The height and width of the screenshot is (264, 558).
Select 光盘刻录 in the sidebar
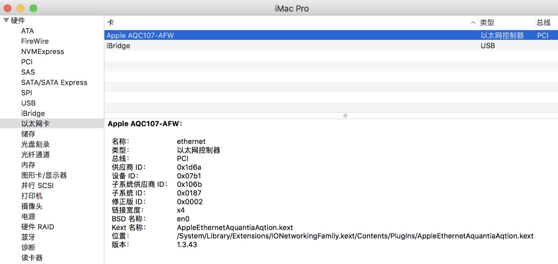35,144
